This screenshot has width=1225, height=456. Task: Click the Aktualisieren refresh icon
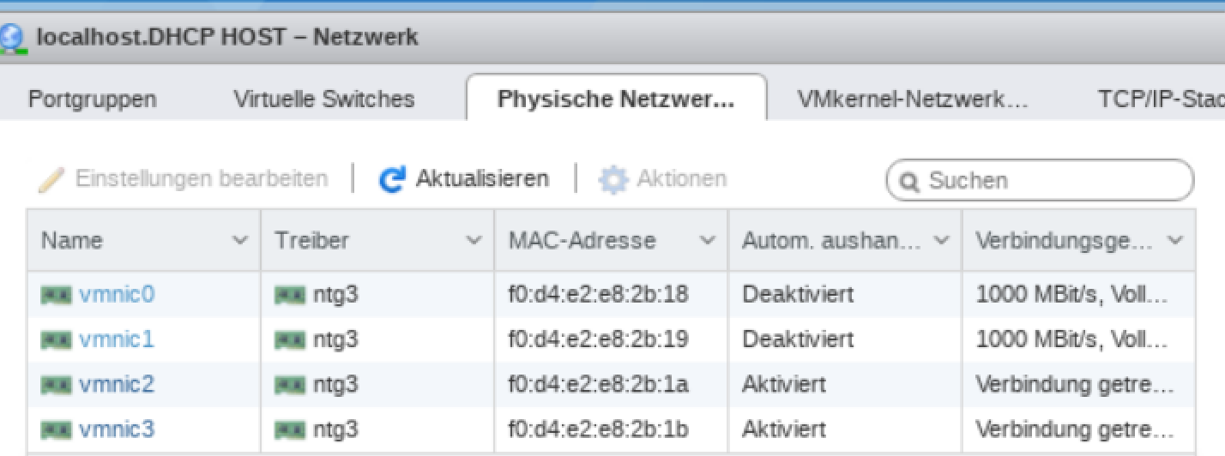point(392,179)
